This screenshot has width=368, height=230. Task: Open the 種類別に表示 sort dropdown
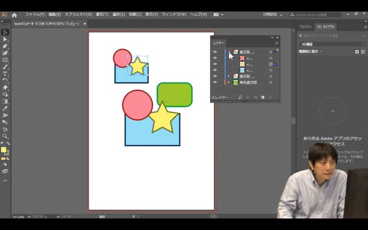(310, 52)
